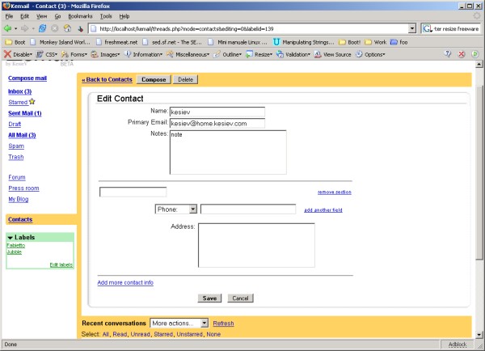
Task: Open the Outline web developer menu
Action: 228,54
